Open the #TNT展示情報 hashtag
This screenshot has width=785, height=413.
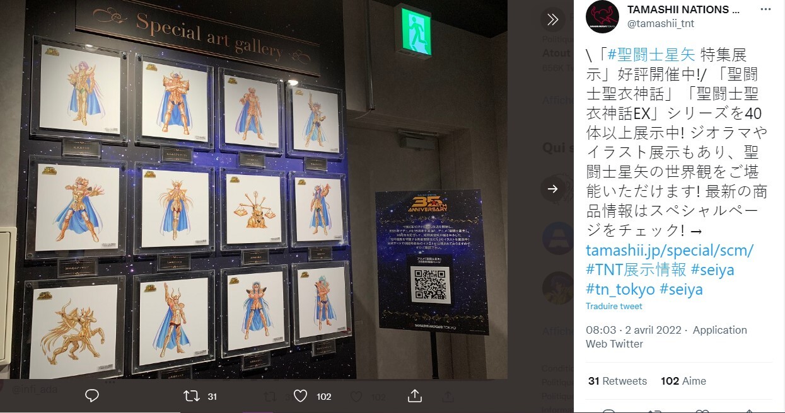(636, 269)
